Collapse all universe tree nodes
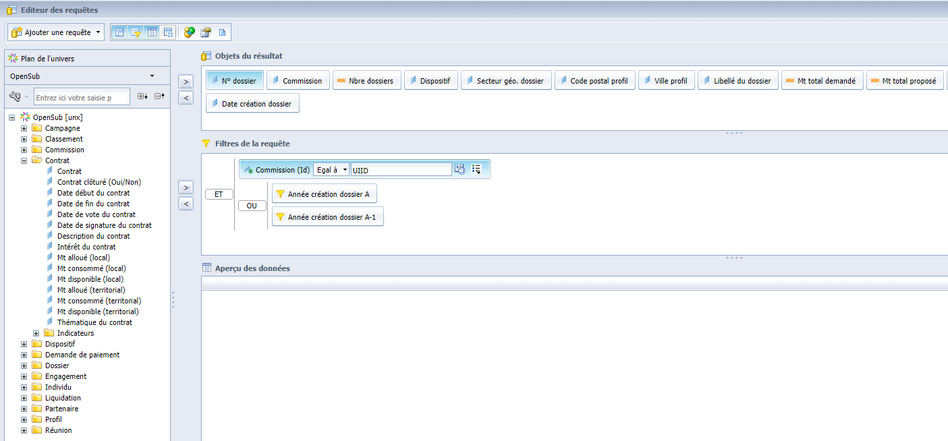The image size is (948, 441). pos(159,97)
